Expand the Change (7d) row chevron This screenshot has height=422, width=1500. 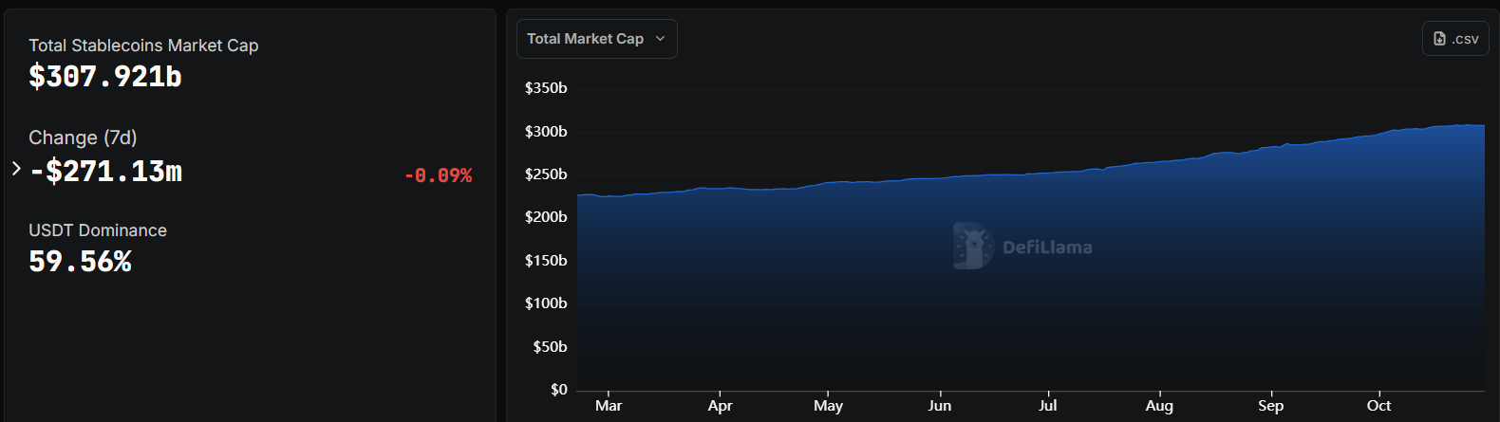(x=16, y=169)
